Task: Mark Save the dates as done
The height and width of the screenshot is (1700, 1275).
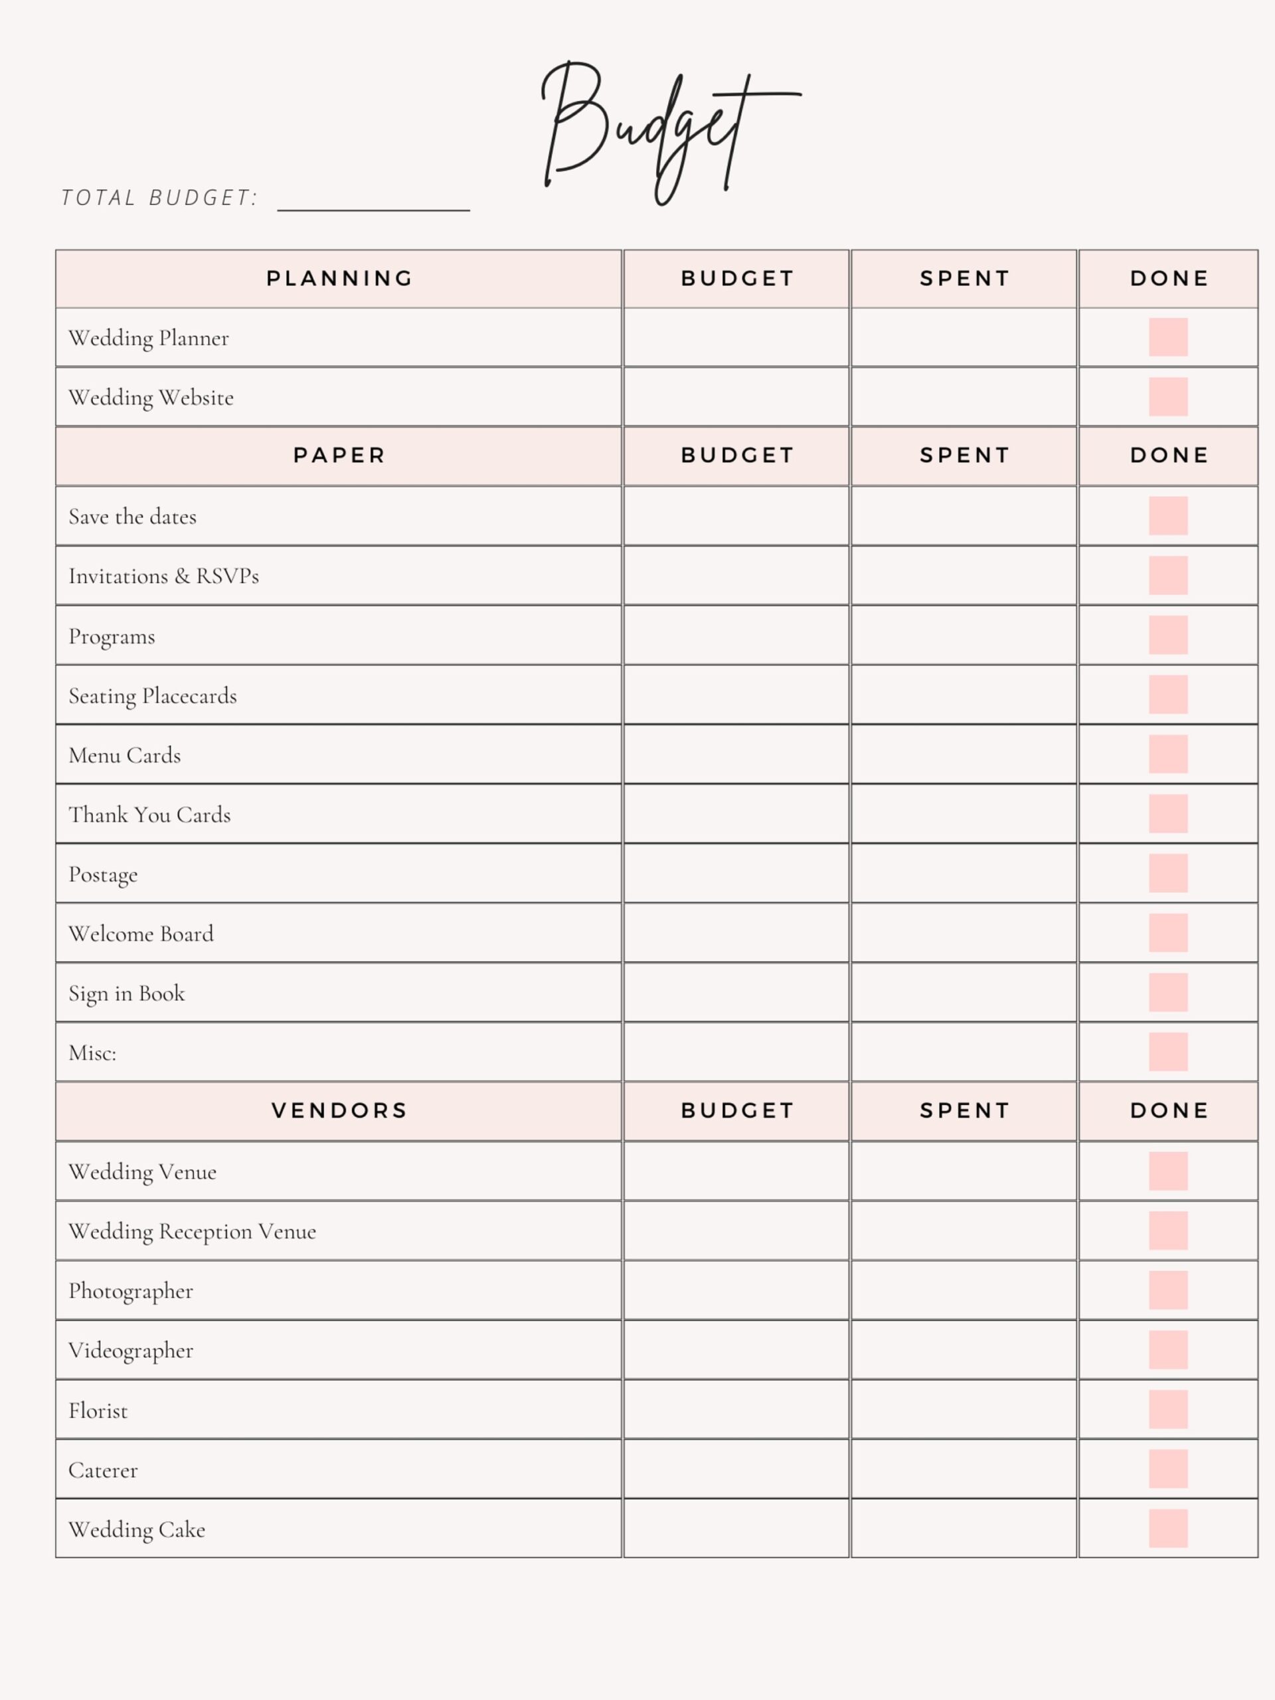Action: tap(1167, 516)
